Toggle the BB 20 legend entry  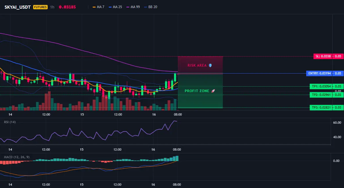coord(151,7)
